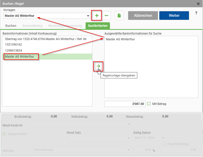Click the minus remove template icon

point(106,16)
